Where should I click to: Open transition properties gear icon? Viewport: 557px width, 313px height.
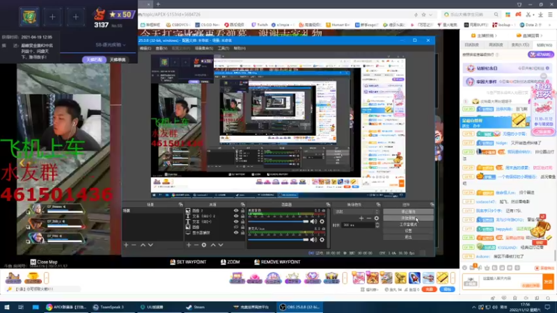coord(377,218)
